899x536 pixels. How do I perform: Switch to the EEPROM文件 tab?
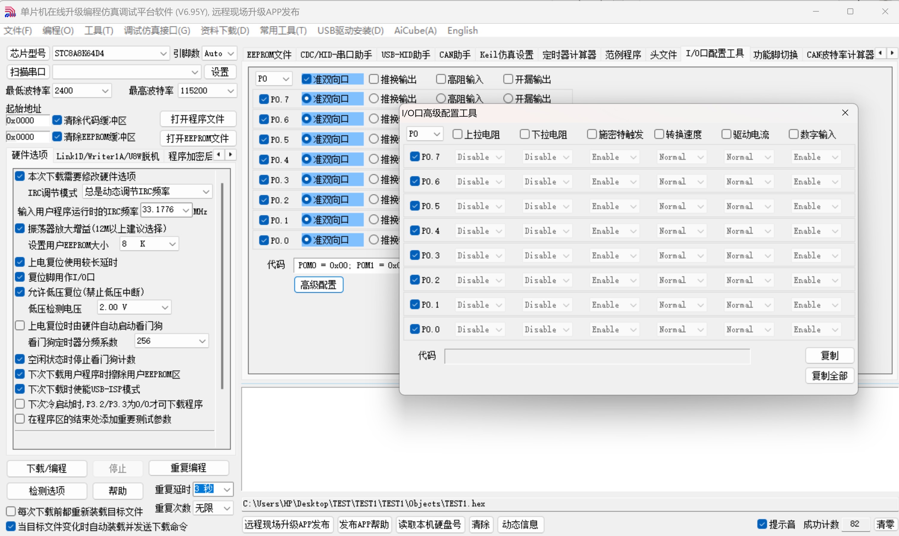click(269, 55)
